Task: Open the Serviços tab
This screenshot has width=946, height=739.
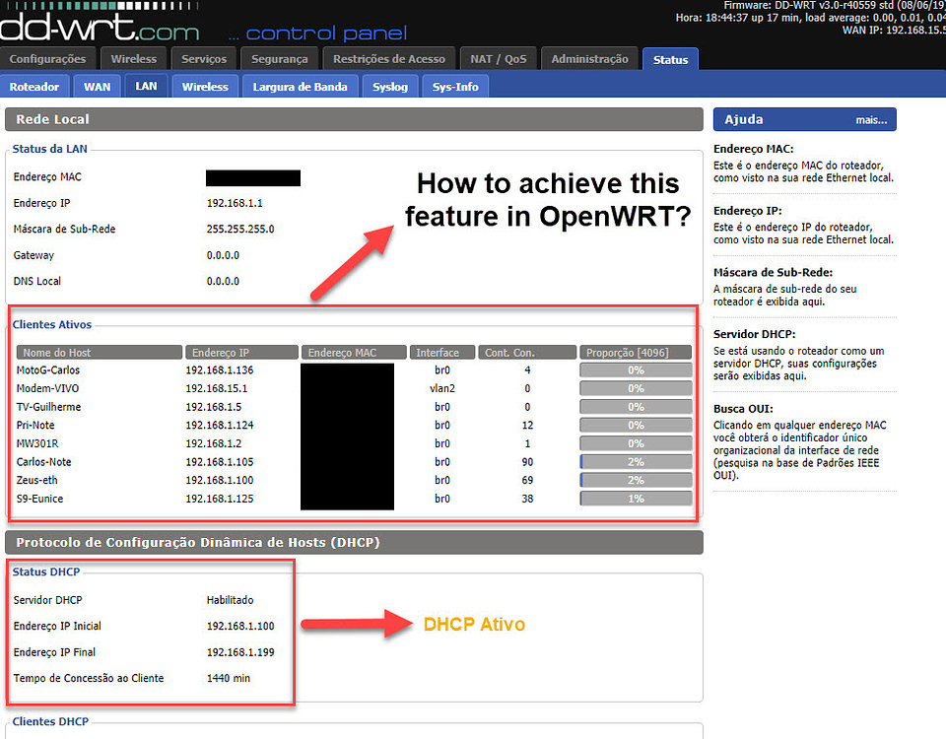Action: pyautogui.click(x=203, y=59)
